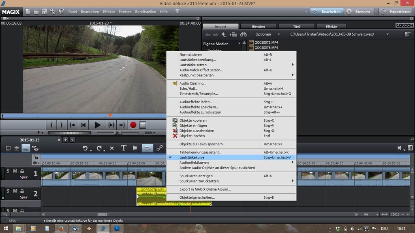Open the folder path dropdown arrow
The height and width of the screenshot is (233, 415).
(387, 34)
